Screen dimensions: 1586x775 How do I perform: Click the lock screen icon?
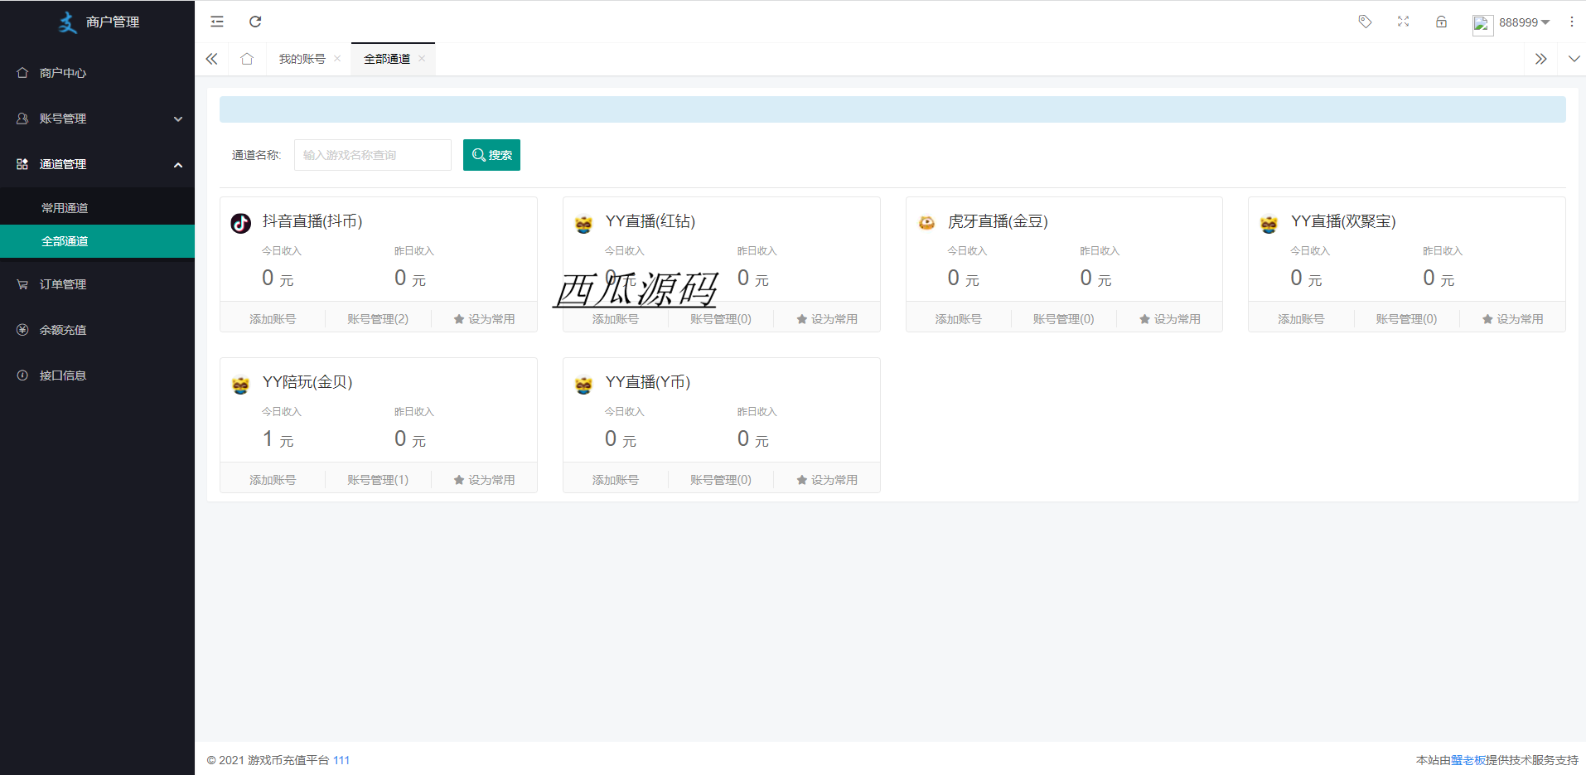[1441, 22]
